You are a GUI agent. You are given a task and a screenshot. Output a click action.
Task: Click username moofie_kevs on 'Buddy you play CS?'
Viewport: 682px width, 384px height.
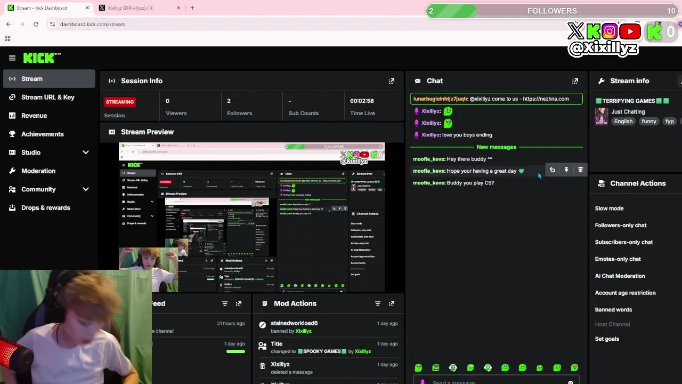[x=429, y=183]
